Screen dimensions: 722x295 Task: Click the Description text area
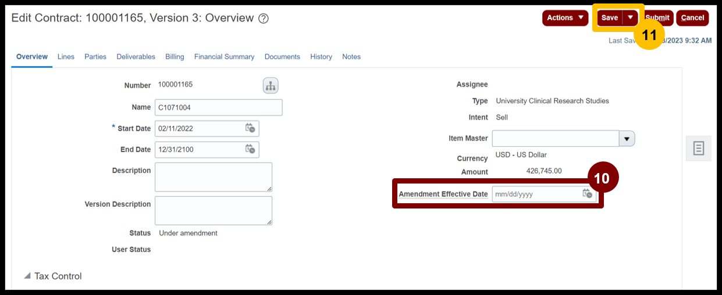[x=214, y=177]
